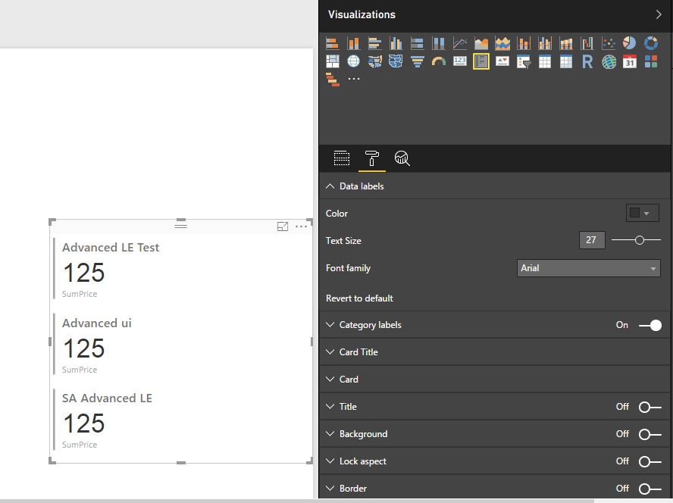The height and width of the screenshot is (503, 673).
Task: Select the calendar 31 custom visual
Action: click(x=630, y=62)
